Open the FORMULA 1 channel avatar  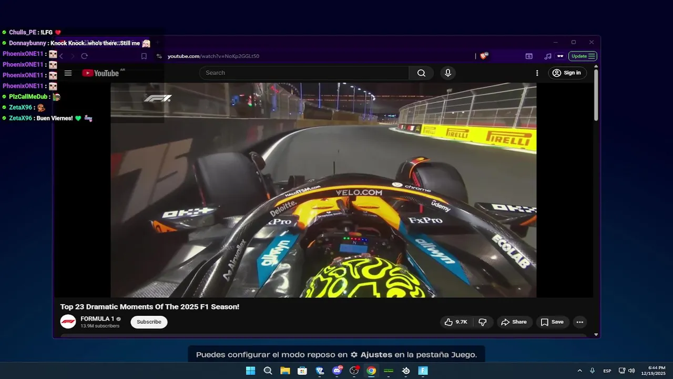pos(68,322)
